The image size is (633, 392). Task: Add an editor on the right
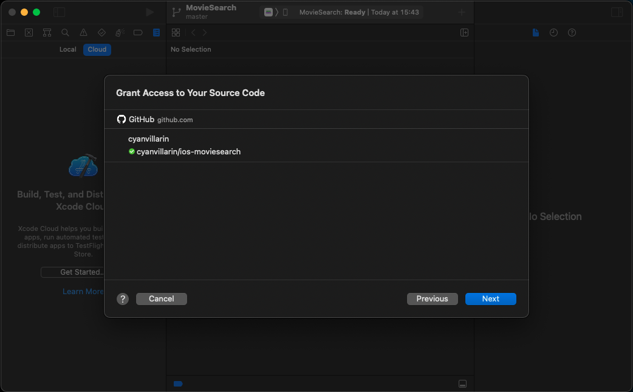point(464,33)
